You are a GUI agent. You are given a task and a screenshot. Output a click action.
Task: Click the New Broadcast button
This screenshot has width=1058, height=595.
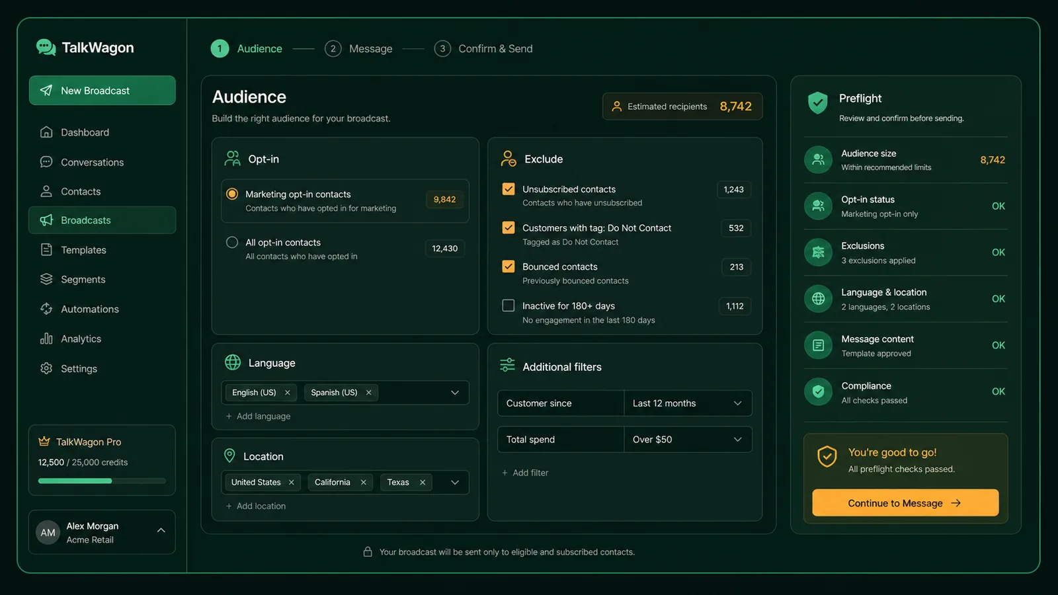[x=102, y=91]
